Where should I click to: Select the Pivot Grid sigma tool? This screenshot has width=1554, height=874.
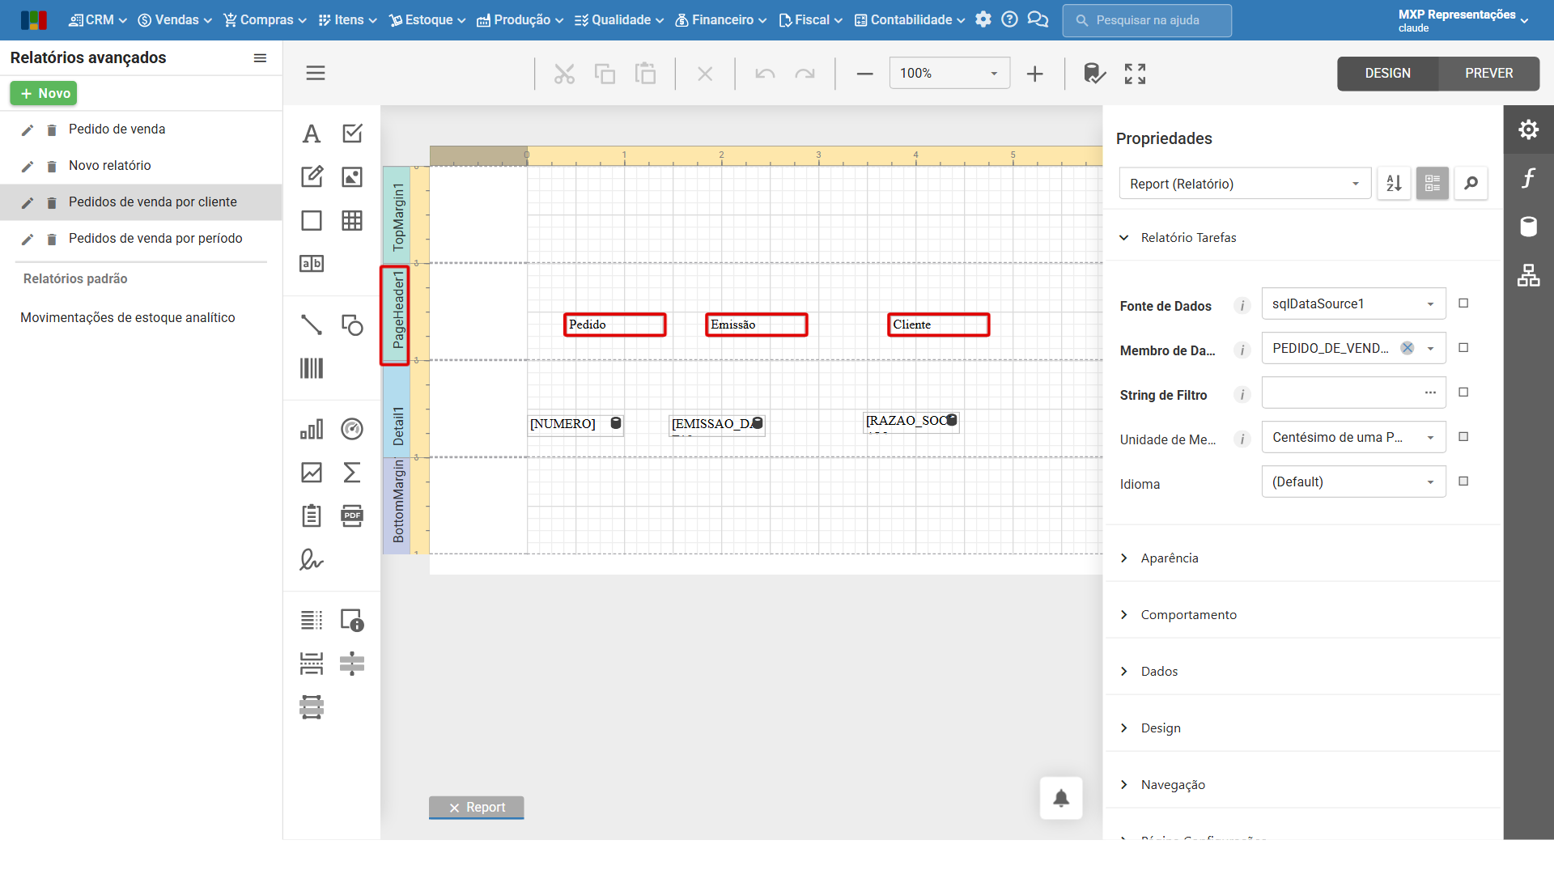[352, 473]
